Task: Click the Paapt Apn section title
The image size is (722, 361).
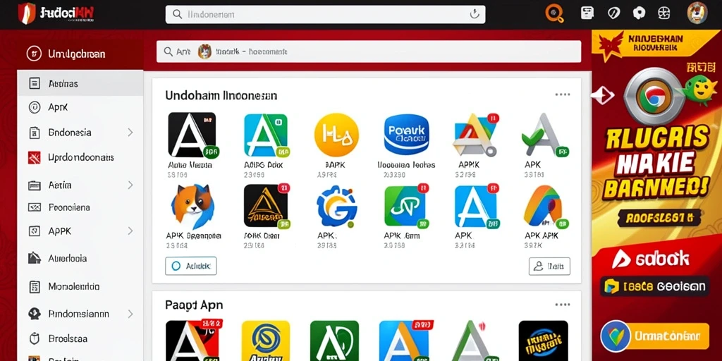Action: [x=194, y=305]
